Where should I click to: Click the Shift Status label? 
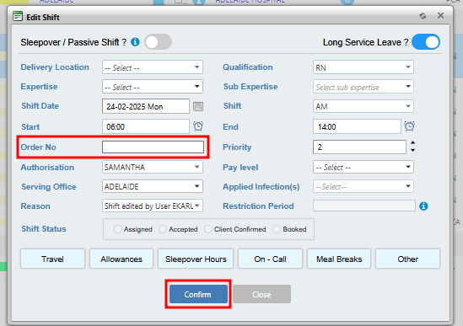pyautogui.click(x=44, y=229)
